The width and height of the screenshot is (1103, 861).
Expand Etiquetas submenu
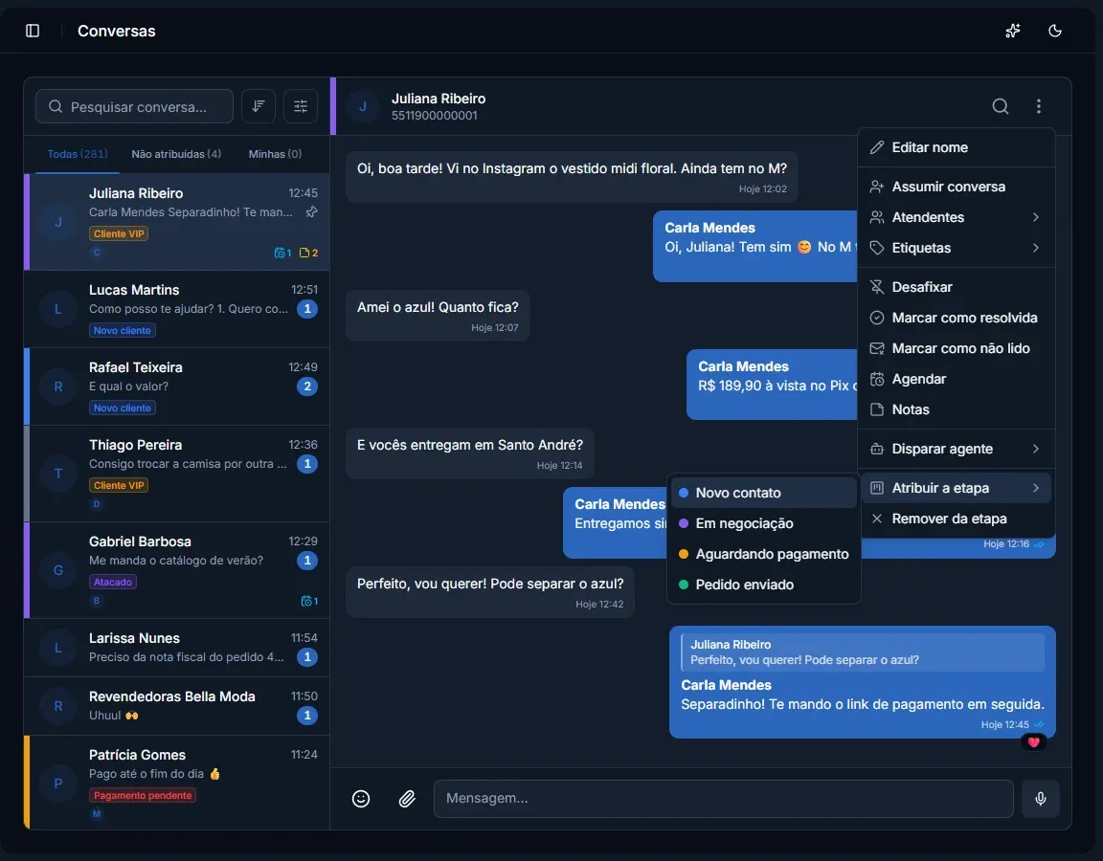point(956,248)
